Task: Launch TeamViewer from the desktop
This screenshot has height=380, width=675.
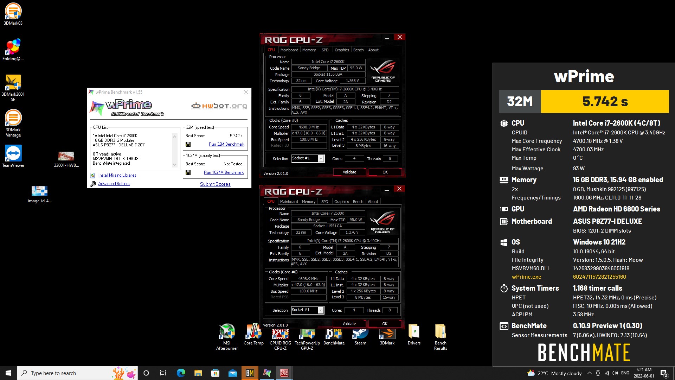Action: tap(13, 156)
